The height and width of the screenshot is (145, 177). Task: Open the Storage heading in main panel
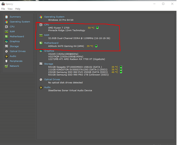pyautogui.click(x=48, y=64)
